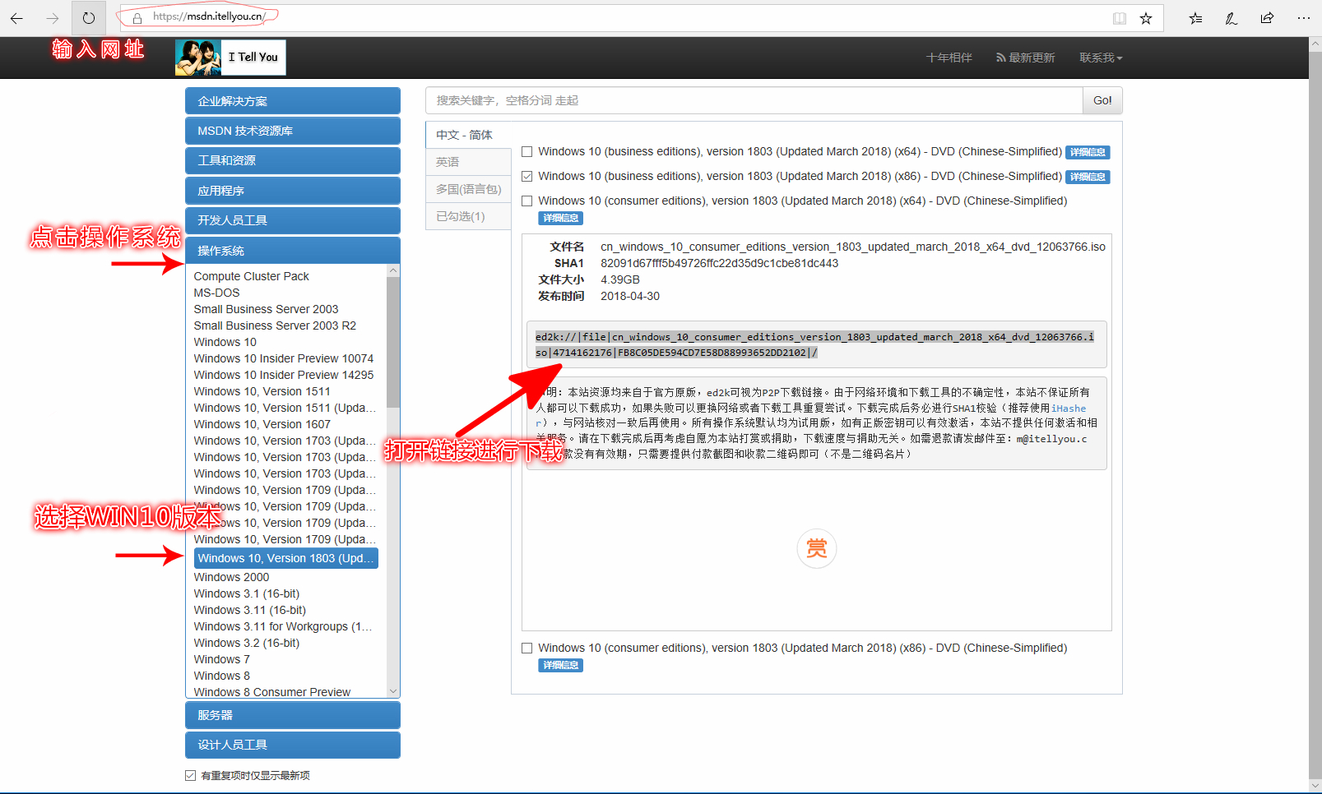
Task: Open the Reading View icon in address bar
Action: 1120,17
